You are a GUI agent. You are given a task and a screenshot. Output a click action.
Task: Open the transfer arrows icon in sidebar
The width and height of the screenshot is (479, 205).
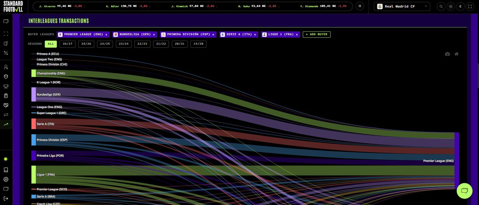(6, 115)
